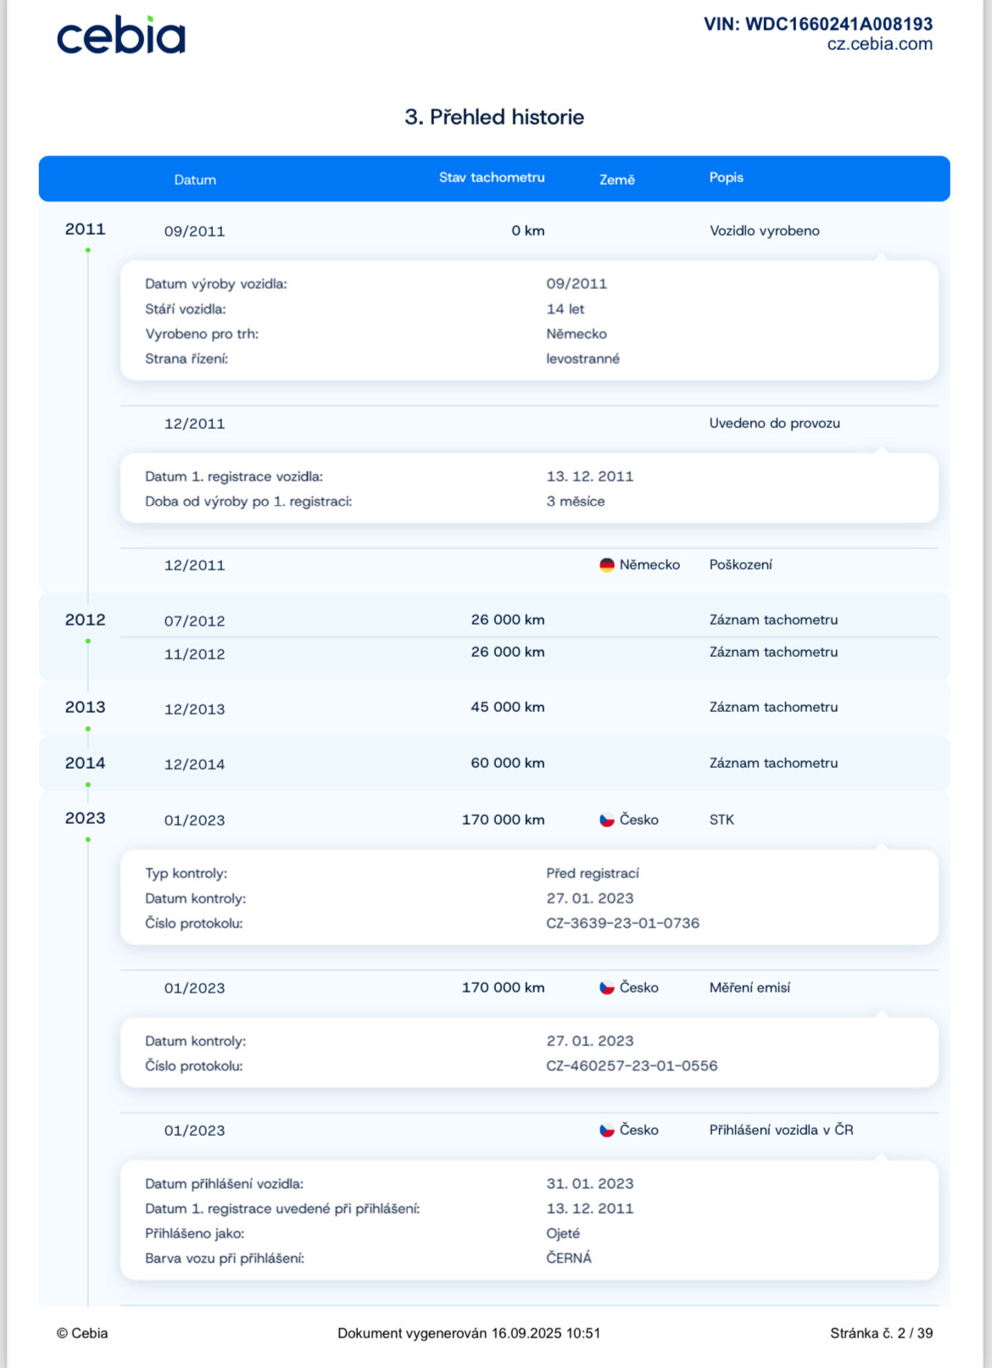
Task: Select the 2012 year label in the timeline
Action: pos(86,620)
